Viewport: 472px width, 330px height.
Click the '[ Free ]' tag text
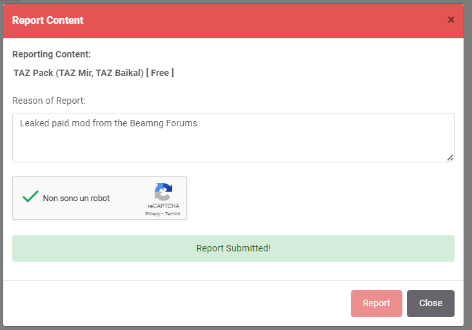coord(160,73)
